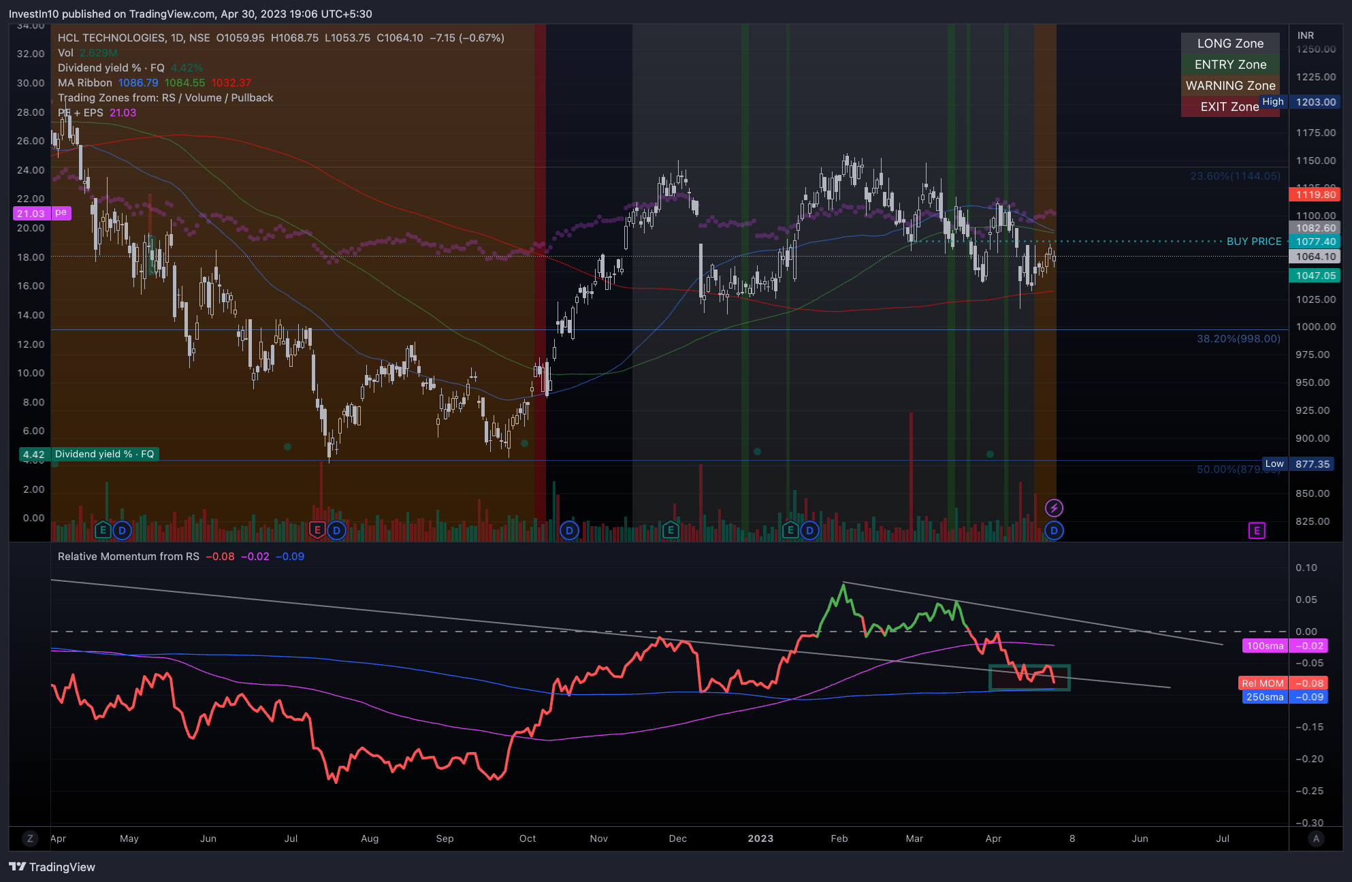Click the Oct label on the time axis
Viewport: 1352px width, 882px height.
528,838
